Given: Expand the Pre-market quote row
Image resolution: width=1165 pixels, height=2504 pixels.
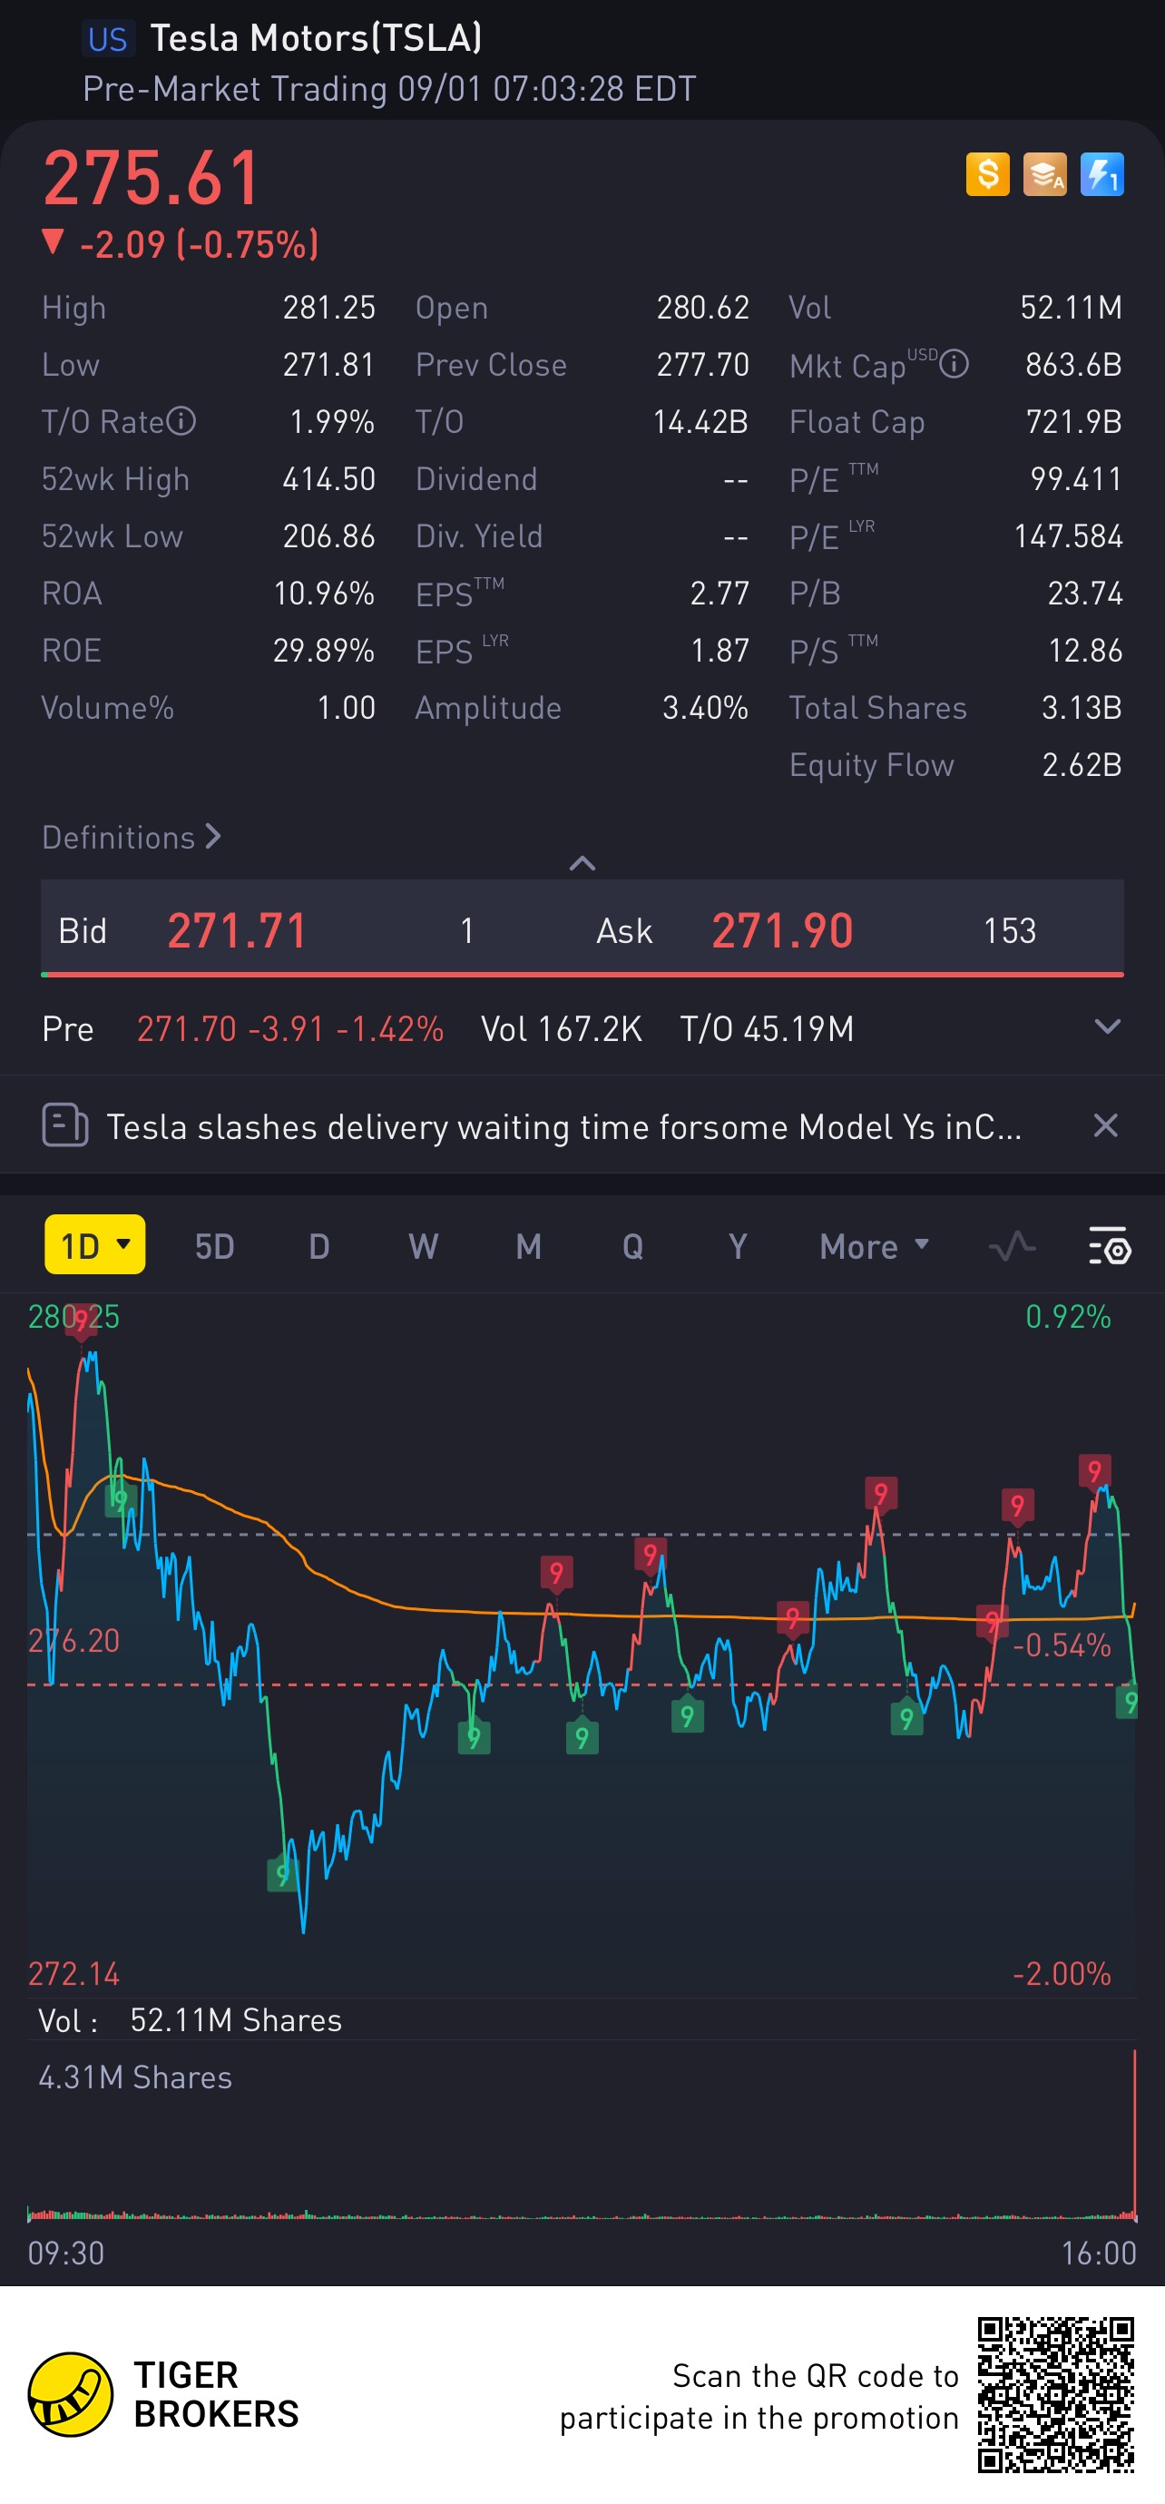Looking at the screenshot, I should pos(1108,1027).
